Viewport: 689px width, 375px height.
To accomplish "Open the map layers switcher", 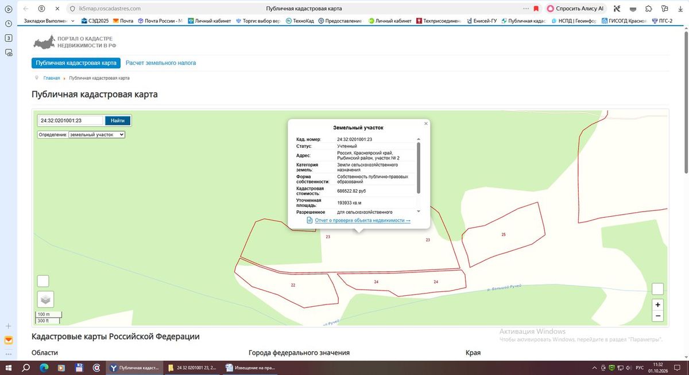I will pos(46,299).
